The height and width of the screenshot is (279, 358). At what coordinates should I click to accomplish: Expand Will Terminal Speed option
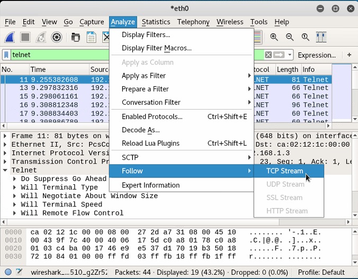coord(14,204)
